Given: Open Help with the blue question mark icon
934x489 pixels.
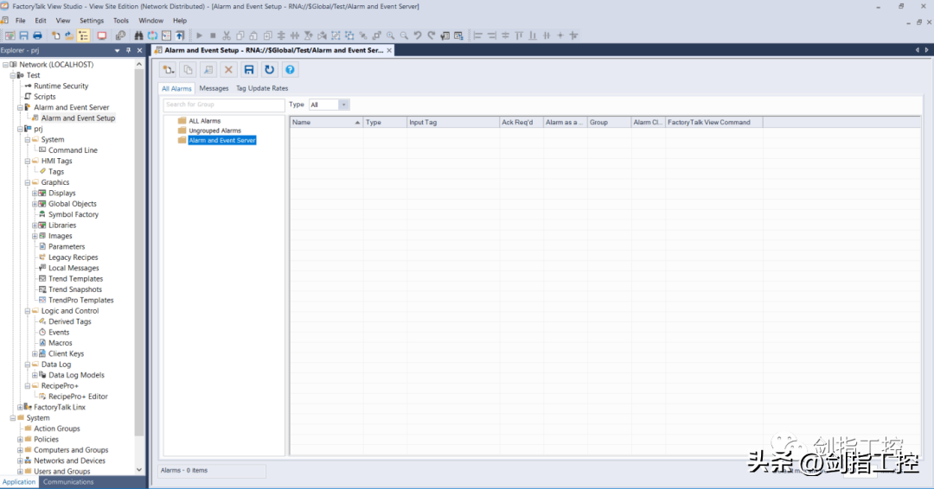Looking at the screenshot, I should point(291,70).
